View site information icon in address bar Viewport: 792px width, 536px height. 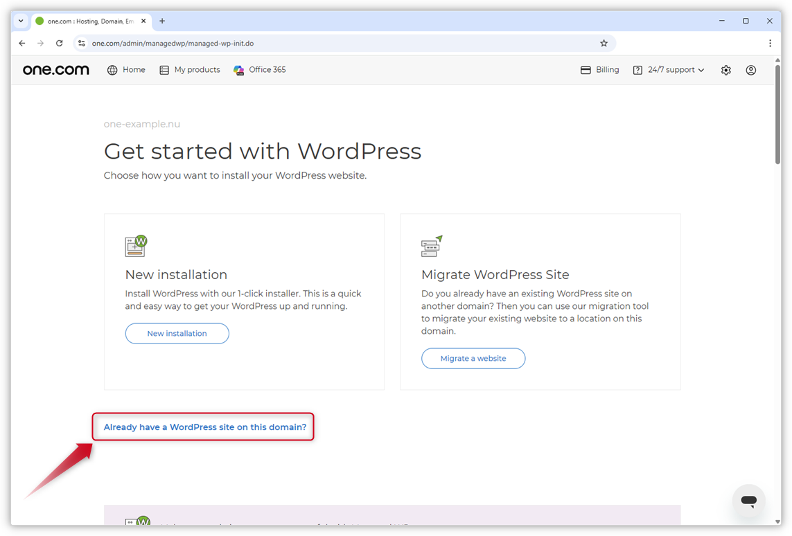(x=82, y=44)
